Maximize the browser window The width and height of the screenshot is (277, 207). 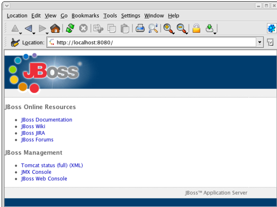click(266, 6)
